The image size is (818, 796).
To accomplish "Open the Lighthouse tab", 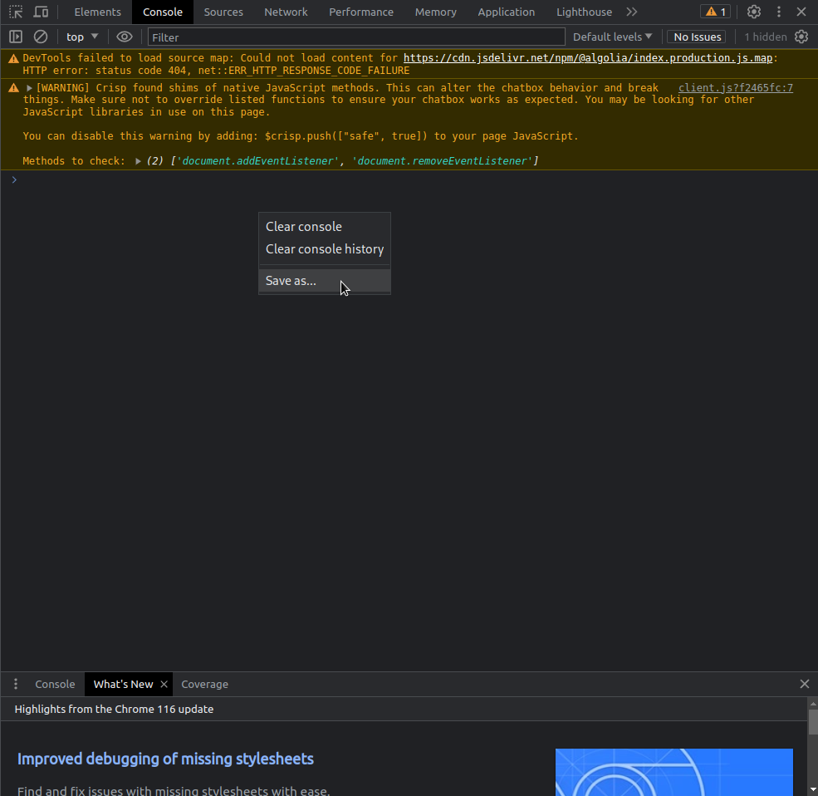I will coord(584,12).
